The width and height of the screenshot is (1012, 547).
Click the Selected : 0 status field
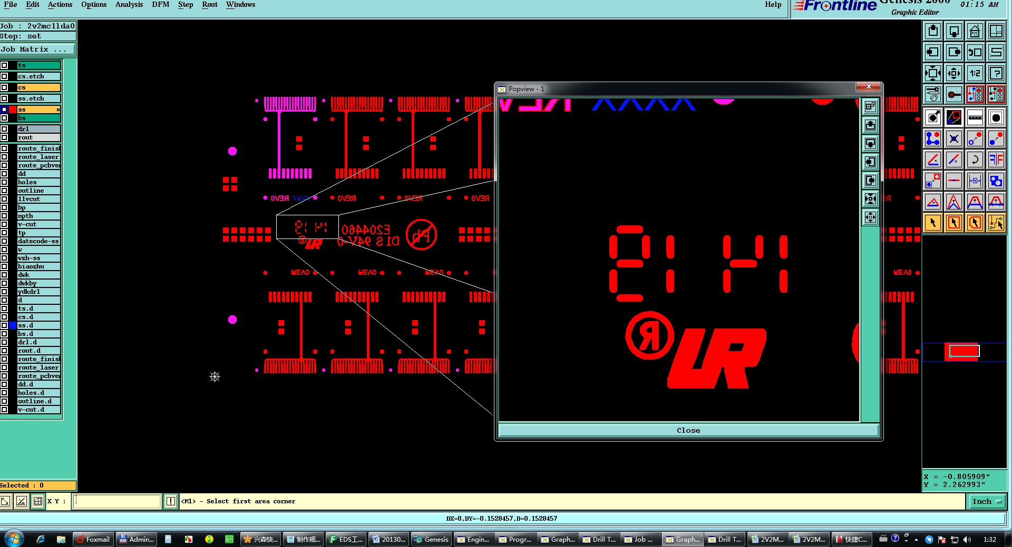tap(38, 485)
